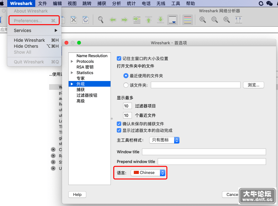Image resolution: width=278 pixels, height=206 pixels.
Task: Select About Wireshark menu entry
Action: coord(34,11)
